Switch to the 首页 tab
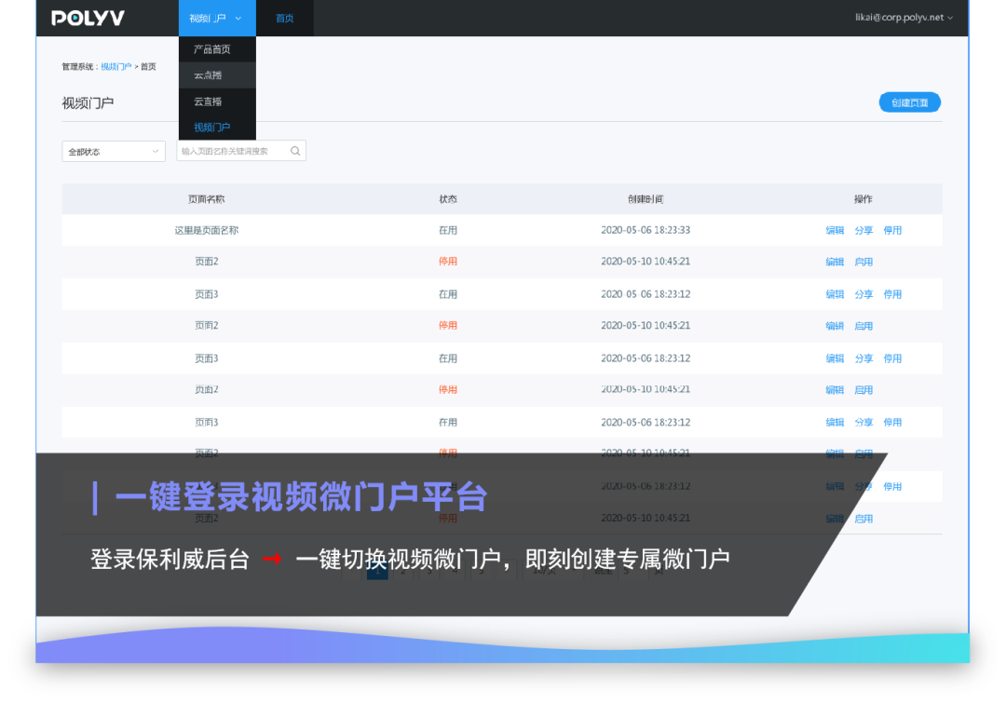 click(285, 18)
